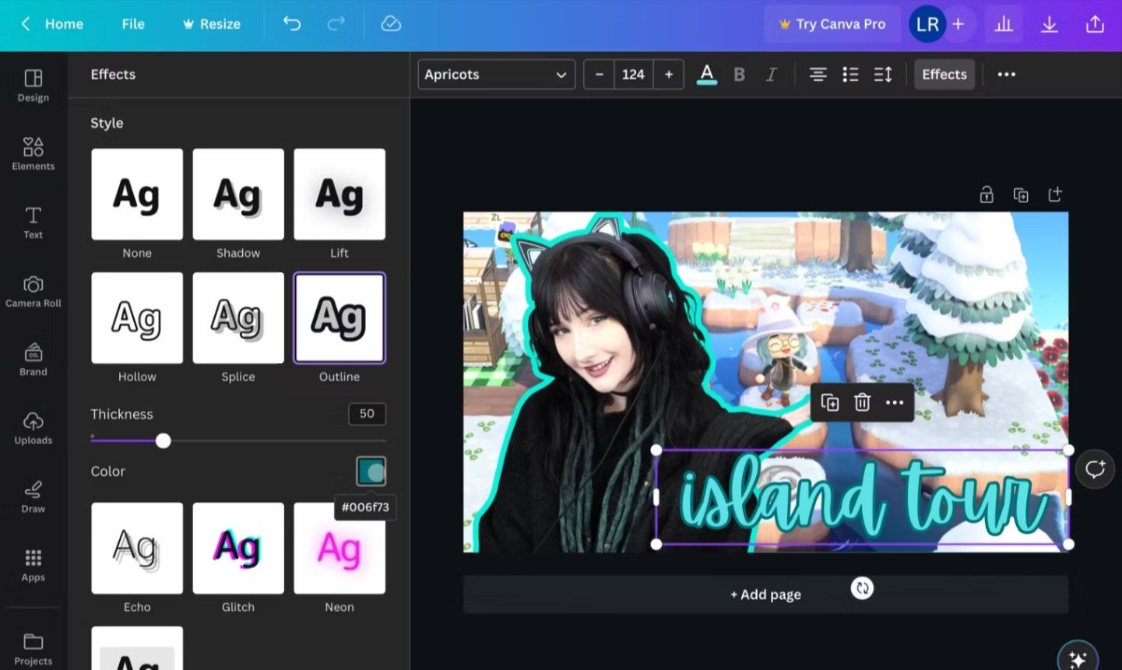Open the text color picker
Screen dimensions: 1122x670
tap(706, 74)
